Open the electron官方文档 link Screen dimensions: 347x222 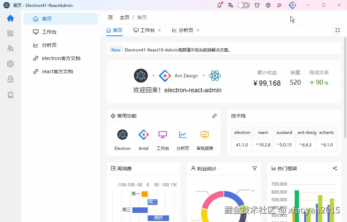point(61,58)
